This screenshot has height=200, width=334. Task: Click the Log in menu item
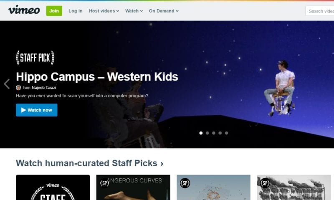coord(76,11)
